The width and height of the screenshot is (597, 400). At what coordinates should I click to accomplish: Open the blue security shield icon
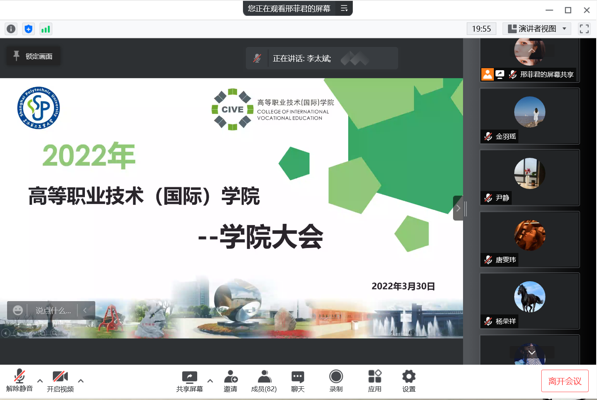28,29
